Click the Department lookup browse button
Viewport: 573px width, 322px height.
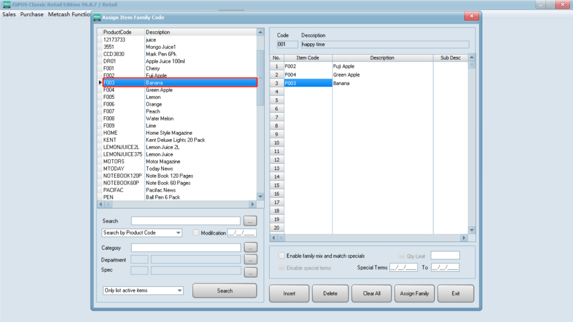coord(250,259)
